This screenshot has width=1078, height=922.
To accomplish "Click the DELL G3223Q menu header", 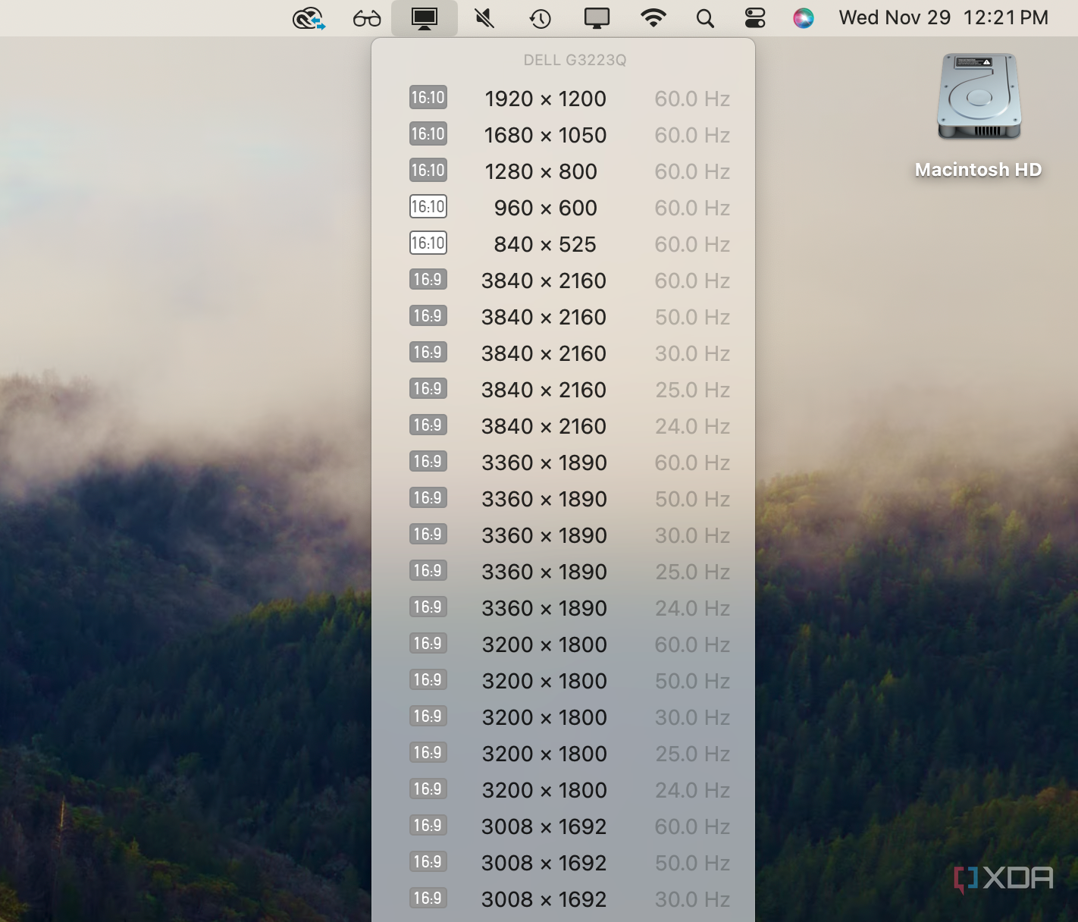I will pyautogui.click(x=575, y=60).
